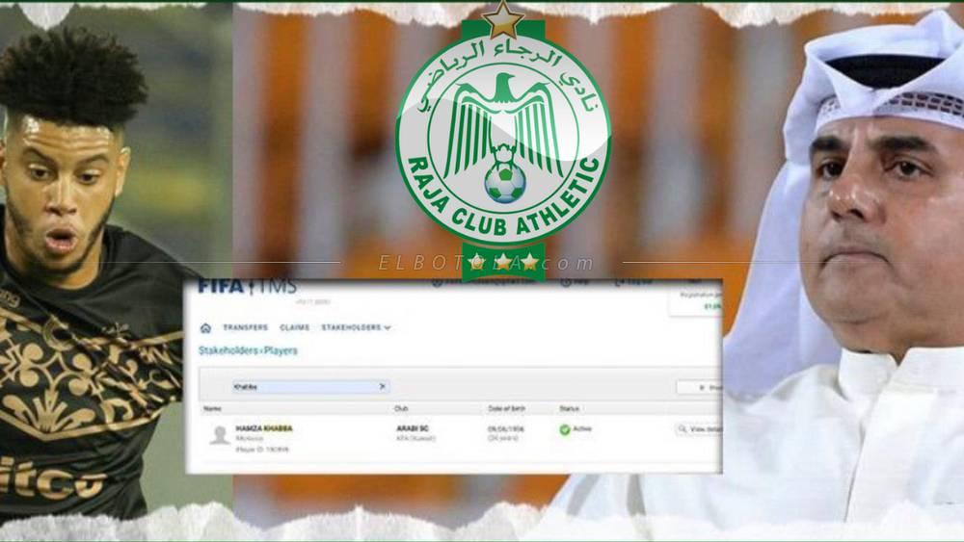This screenshot has width=964, height=542.
Task: Follow the Stakeholders breadcrumb link
Action: [x=228, y=350]
